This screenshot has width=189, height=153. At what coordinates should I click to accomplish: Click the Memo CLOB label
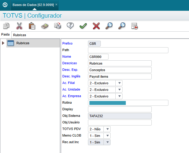[x=72, y=135]
